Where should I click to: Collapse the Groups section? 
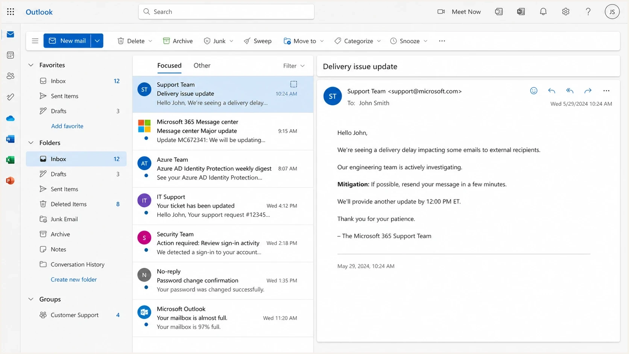[x=31, y=299]
